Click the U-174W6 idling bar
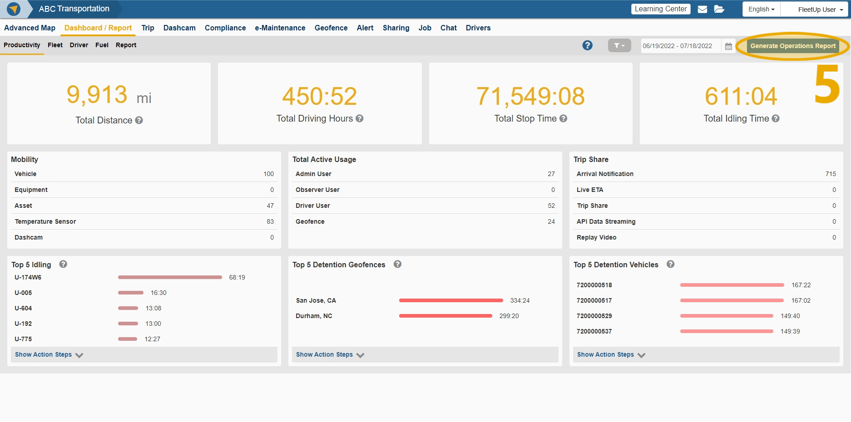The height and width of the screenshot is (422, 851). pyautogui.click(x=170, y=277)
